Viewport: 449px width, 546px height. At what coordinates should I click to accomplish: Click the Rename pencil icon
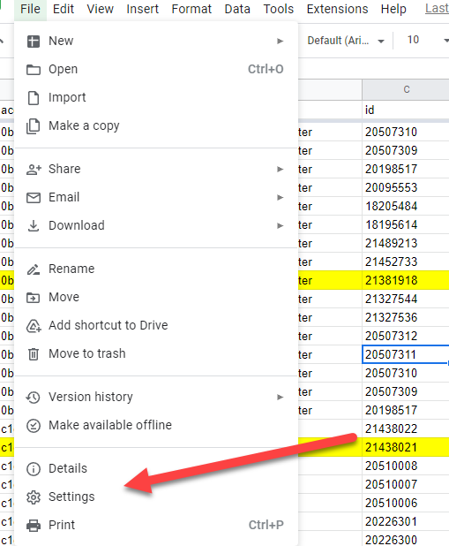tap(34, 269)
